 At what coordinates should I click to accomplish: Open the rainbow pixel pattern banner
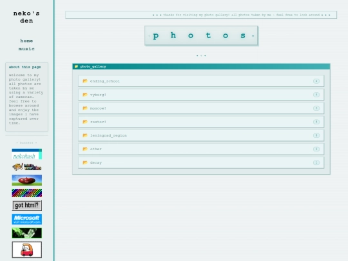tap(27, 193)
